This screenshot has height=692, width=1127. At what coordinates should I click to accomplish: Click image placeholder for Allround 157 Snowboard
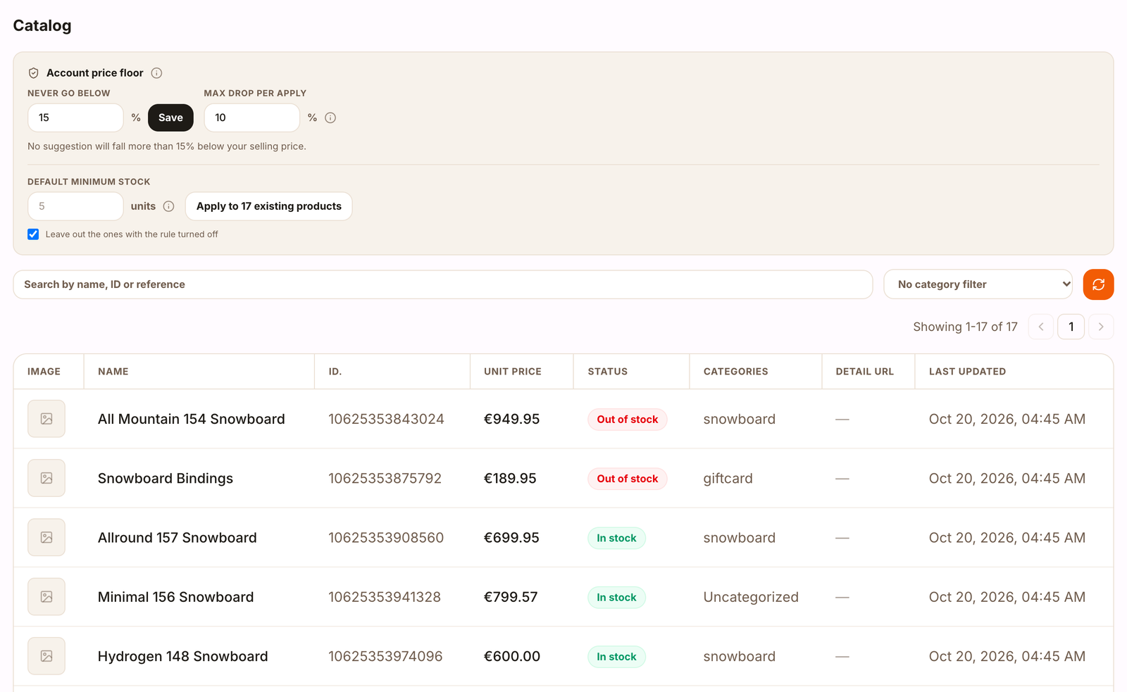pyautogui.click(x=46, y=537)
